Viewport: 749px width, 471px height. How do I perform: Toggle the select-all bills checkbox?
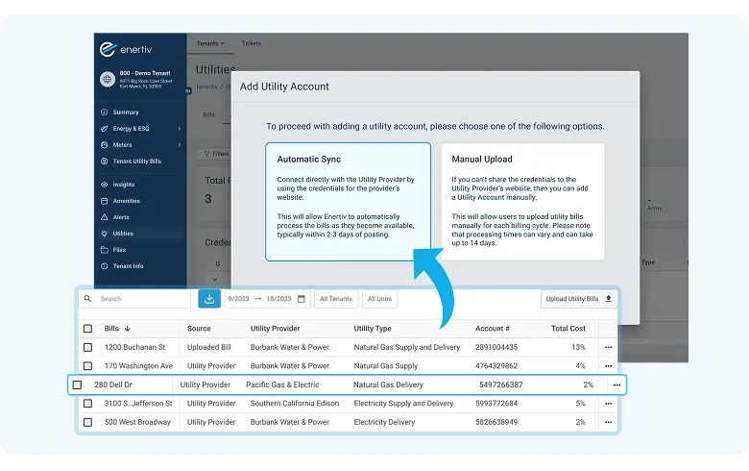88,329
